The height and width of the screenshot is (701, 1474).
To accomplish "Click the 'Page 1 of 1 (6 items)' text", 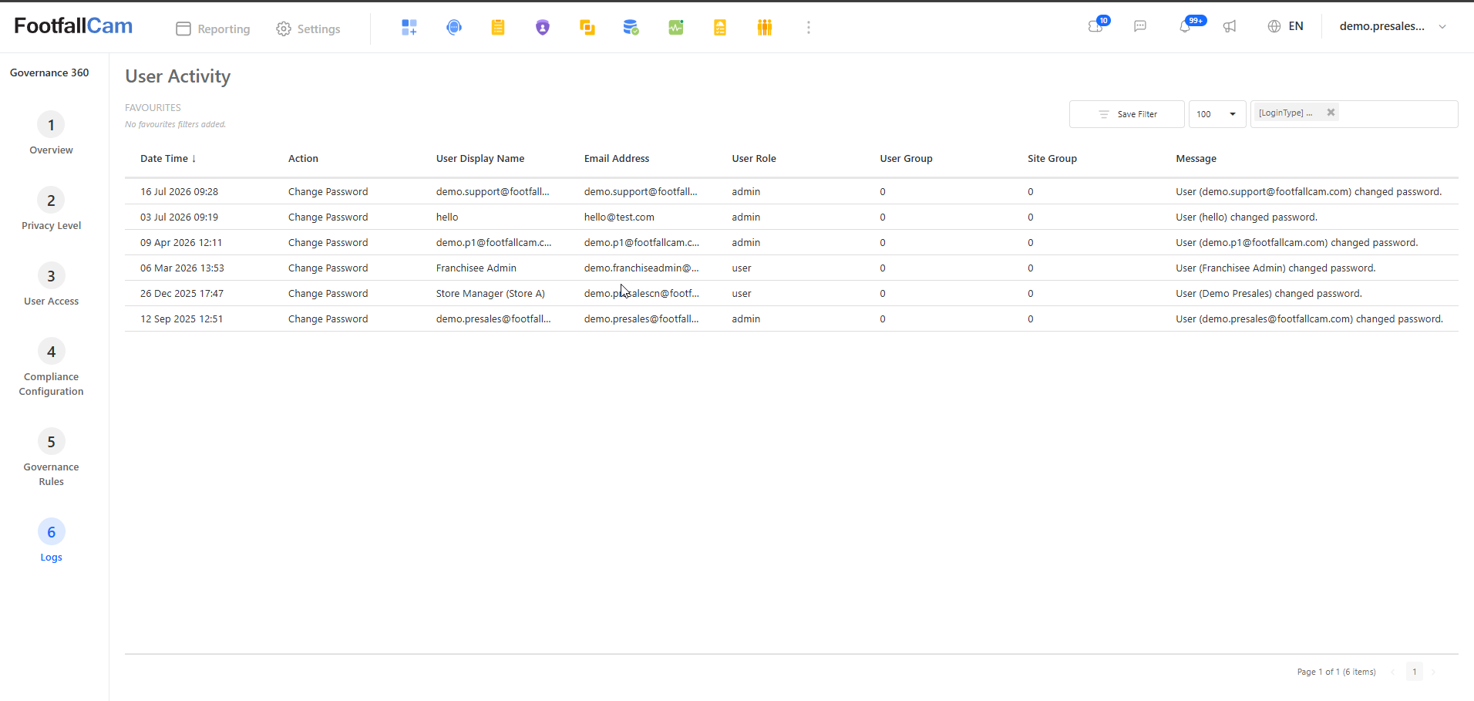I will (x=1336, y=672).
